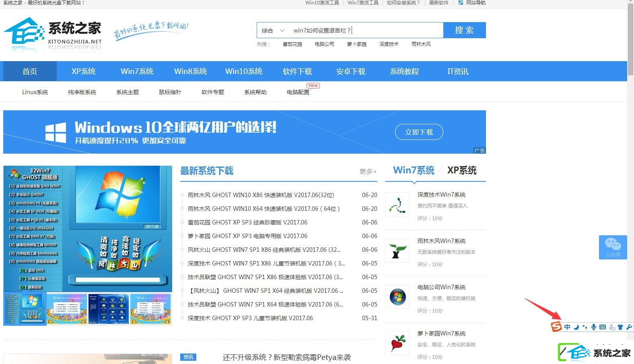The height and width of the screenshot is (364, 634).
Task: Open 深度技术 GHOST XP SP3 儿童节装机版 entry
Action: point(250,318)
